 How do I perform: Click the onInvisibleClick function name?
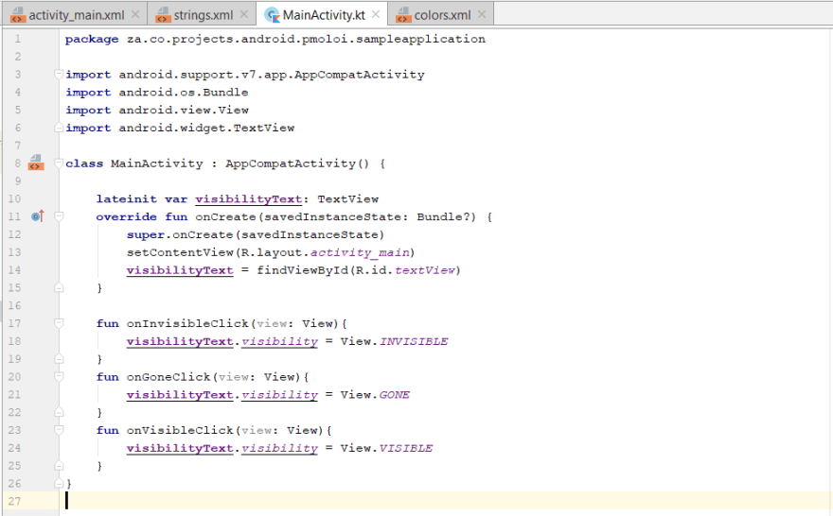pyautogui.click(x=187, y=323)
